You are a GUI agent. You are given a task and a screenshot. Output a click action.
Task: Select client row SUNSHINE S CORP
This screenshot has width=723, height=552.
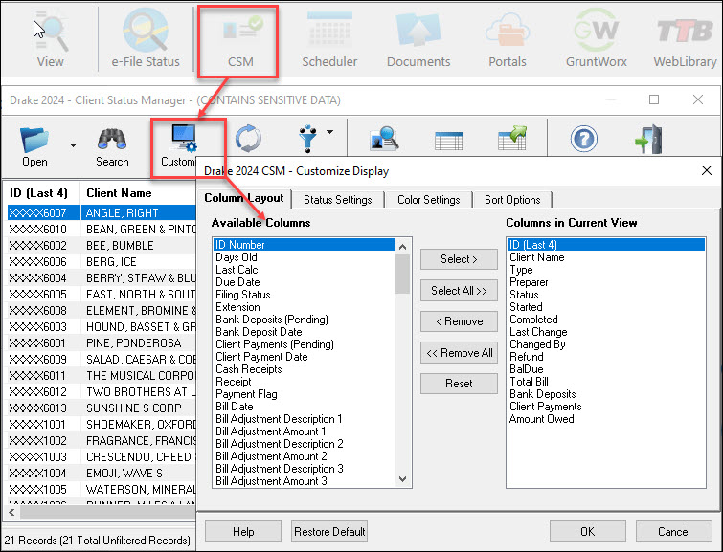(102, 408)
